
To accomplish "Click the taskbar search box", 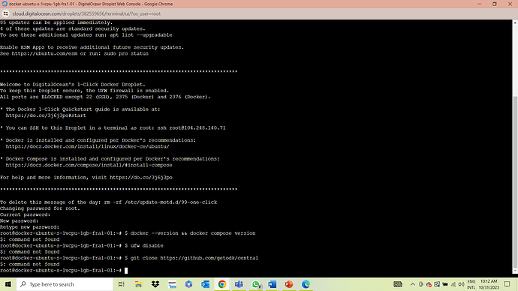I will 65,284.
